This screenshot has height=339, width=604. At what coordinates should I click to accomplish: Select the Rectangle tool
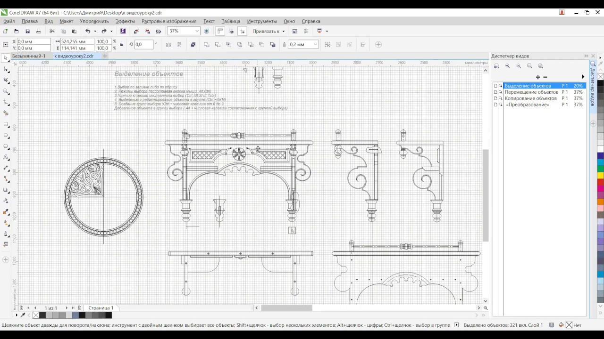[6, 124]
